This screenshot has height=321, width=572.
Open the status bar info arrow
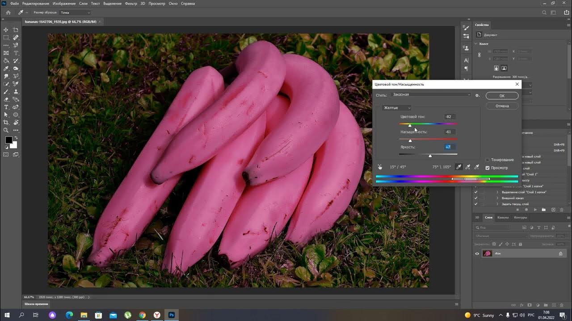click(88, 297)
